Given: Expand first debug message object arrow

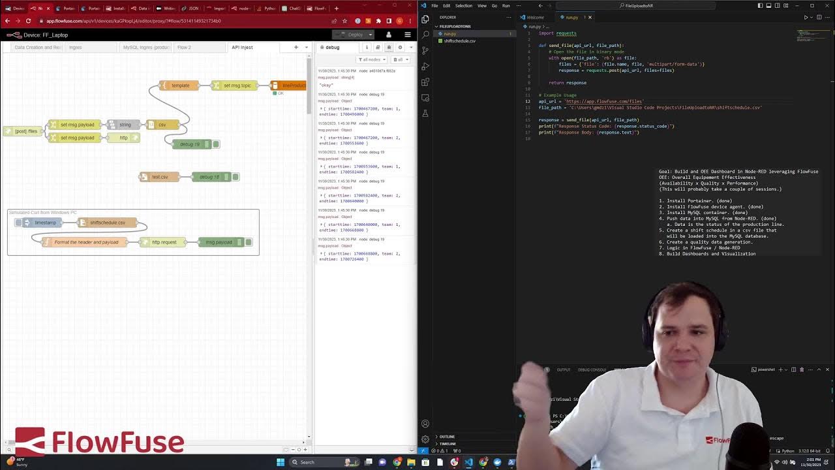Looking at the screenshot, I should (320, 109).
